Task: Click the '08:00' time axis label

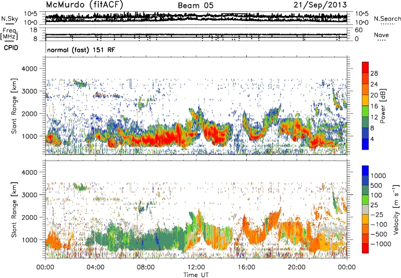Action: (x=146, y=267)
